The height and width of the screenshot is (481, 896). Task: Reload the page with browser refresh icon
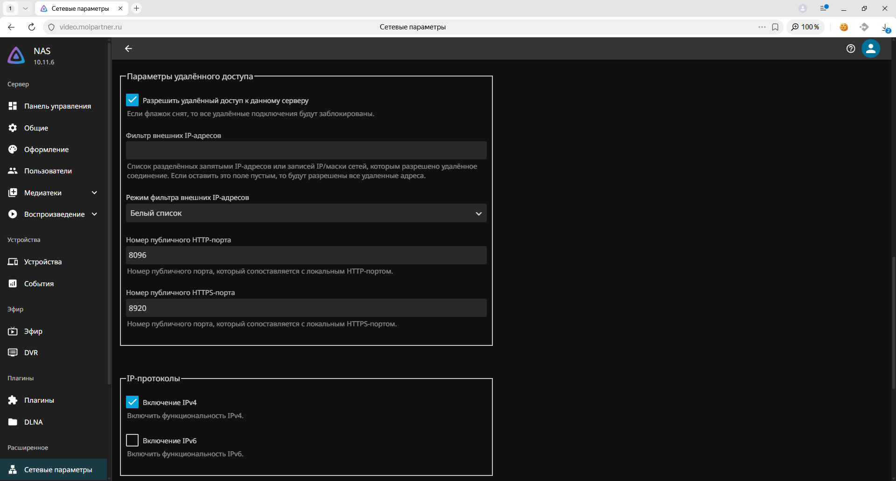32,27
